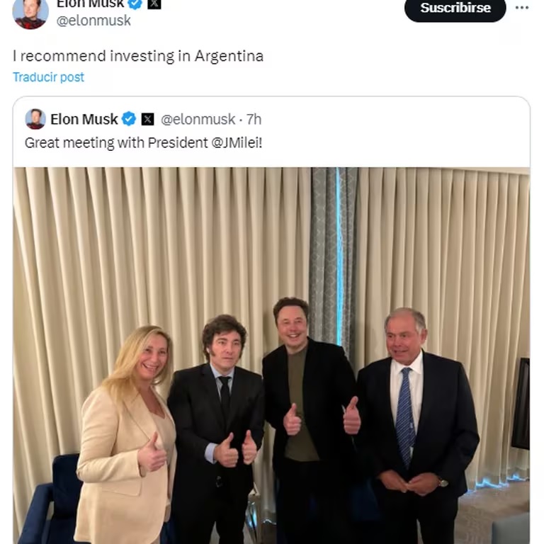
Task: Select the 'I recommend investing in Argentina' text
Action: point(138,56)
